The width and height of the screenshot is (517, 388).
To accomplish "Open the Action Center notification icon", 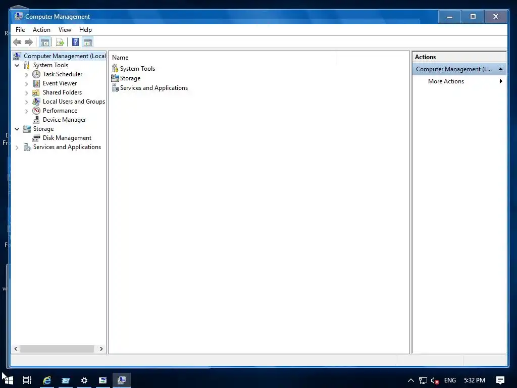I will 500,380.
